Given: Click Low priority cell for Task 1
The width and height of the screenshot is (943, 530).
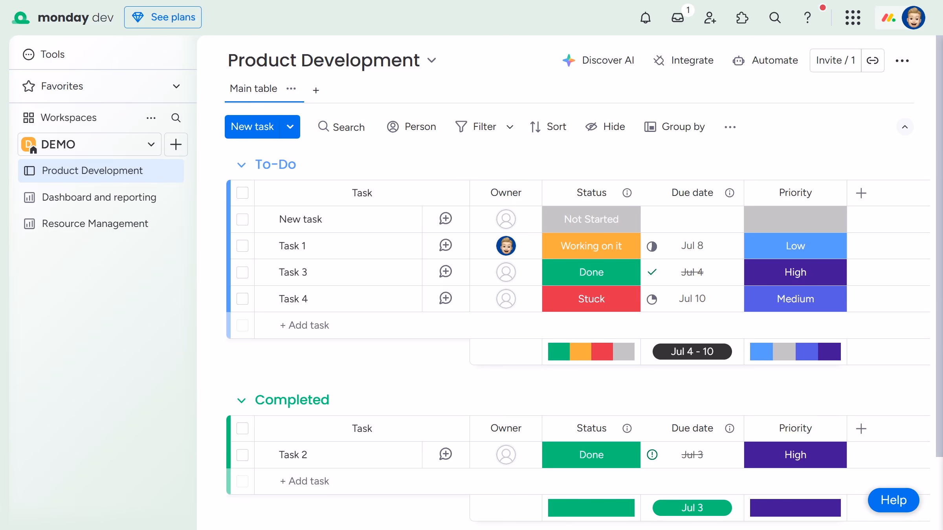Looking at the screenshot, I should 795,246.
